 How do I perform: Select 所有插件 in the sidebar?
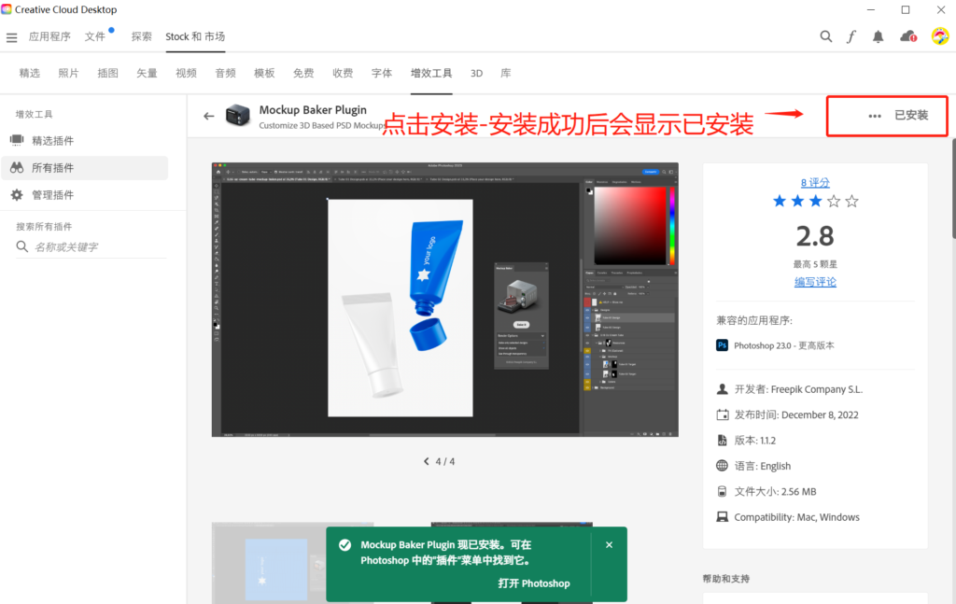coord(85,168)
